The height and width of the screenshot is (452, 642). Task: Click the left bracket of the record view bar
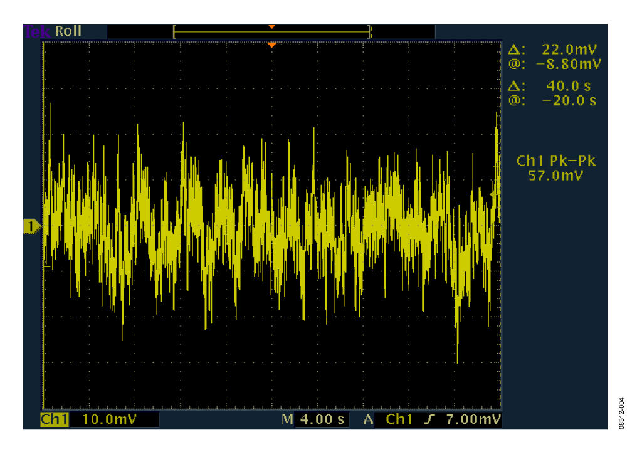[x=174, y=31]
